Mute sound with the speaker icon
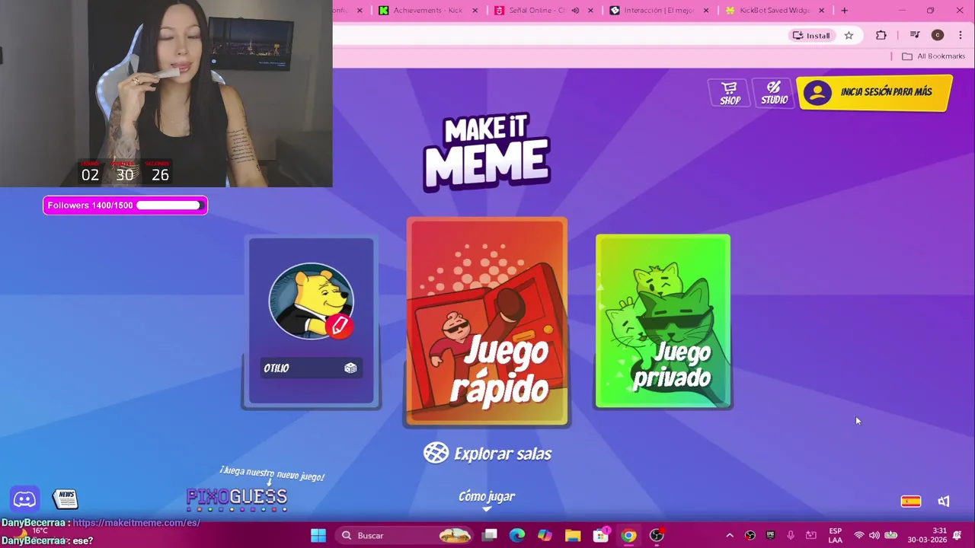 coord(944,501)
